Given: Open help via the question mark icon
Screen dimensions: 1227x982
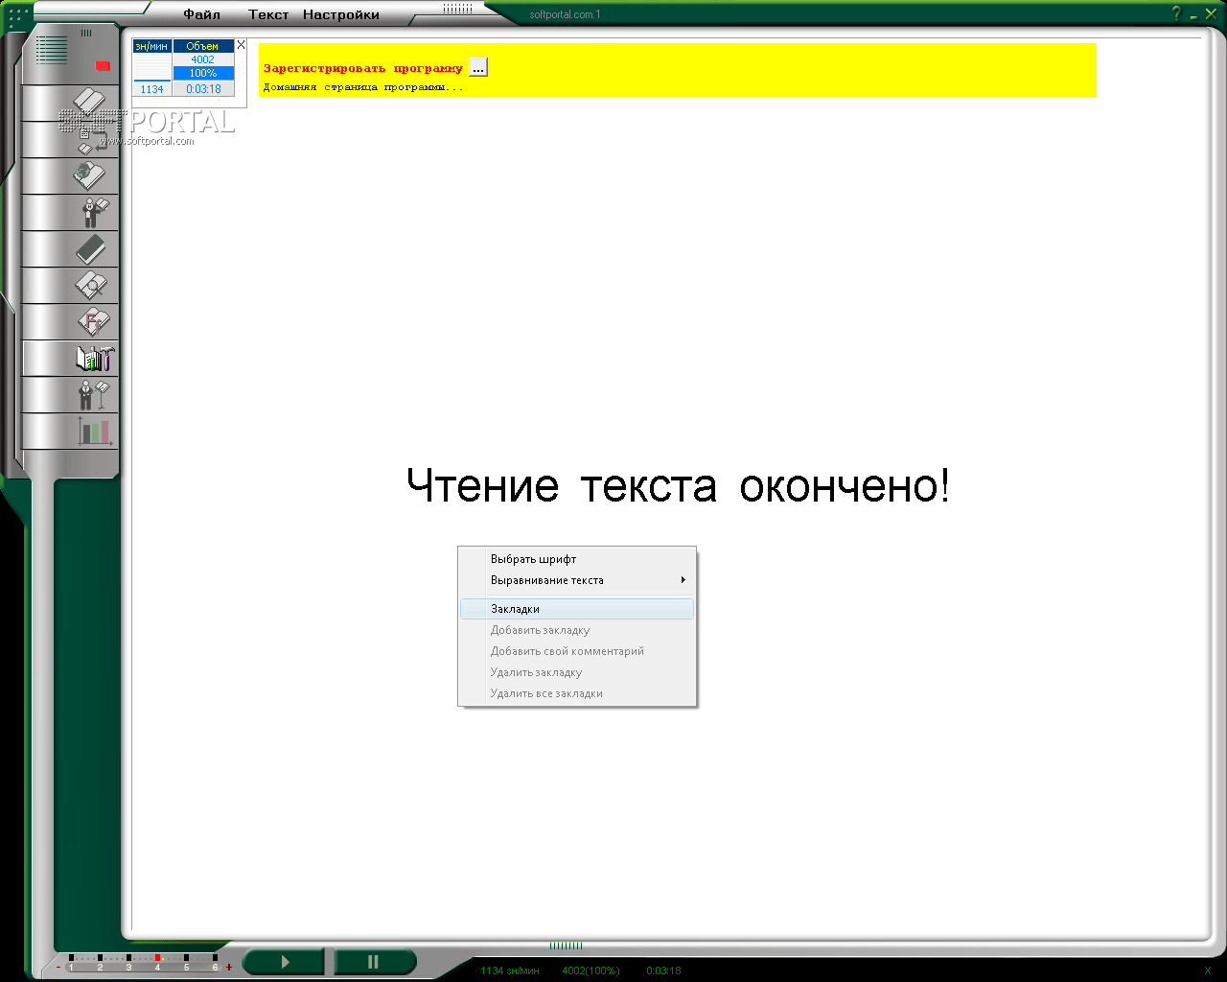Looking at the screenshot, I should [x=1177, y=13].
